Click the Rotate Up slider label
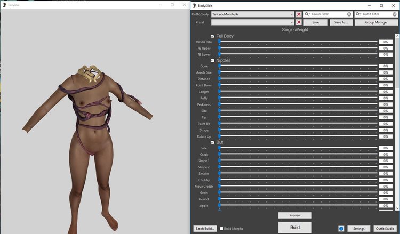This screenshot has width=400, height=234. pyautogui.click(x=204, y=136)
